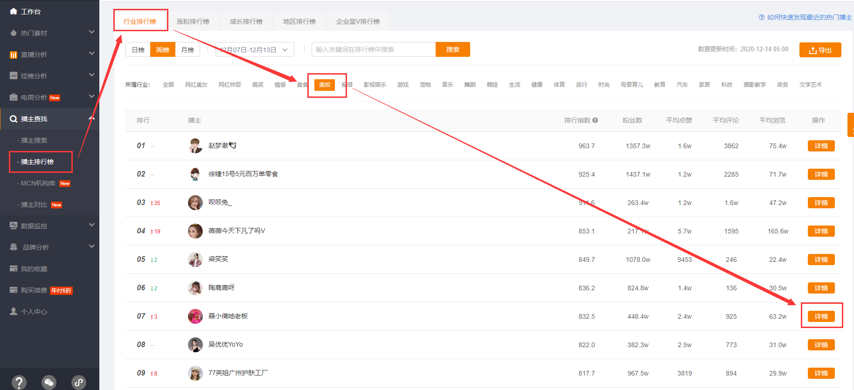Click avatar of 薇薇今天下凡了吗V
The height and width of the screenshot is (390, 854).
[195, 231]
